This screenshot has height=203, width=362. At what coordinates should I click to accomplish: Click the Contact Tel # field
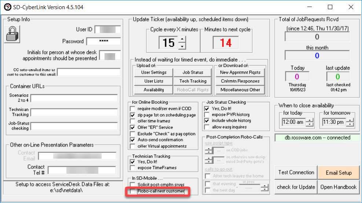[x=82, y=170]
